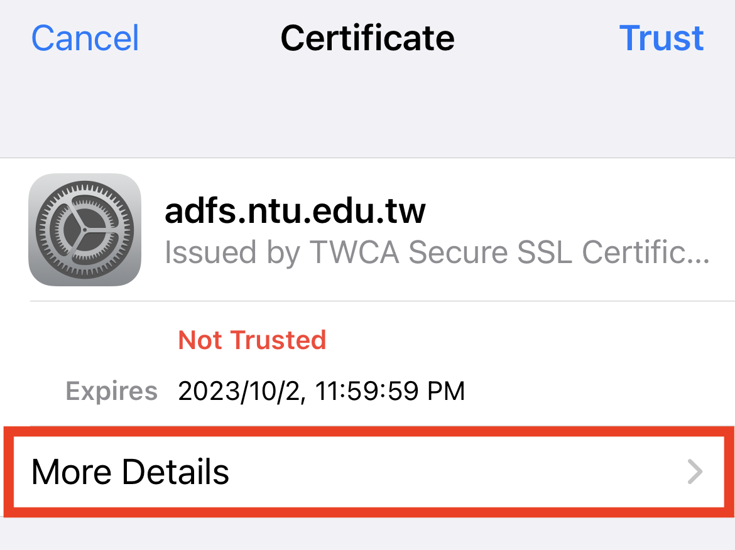Tap the empty gray area below More Details
This screenshot has height=550, width=735.
(x=367, y=534)
